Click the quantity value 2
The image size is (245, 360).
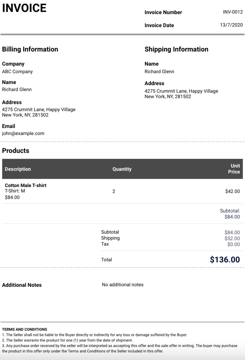[x=114, y=192]
